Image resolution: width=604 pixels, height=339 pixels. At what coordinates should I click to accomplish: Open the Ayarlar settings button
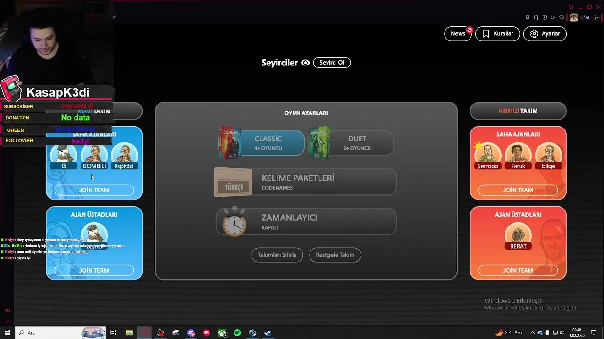[x=545, y=34]
